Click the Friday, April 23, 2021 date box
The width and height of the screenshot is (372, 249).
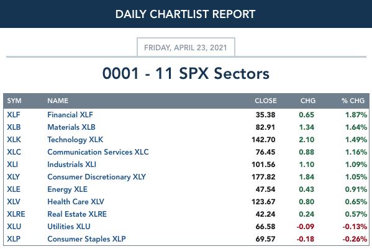tap(186, 47)
